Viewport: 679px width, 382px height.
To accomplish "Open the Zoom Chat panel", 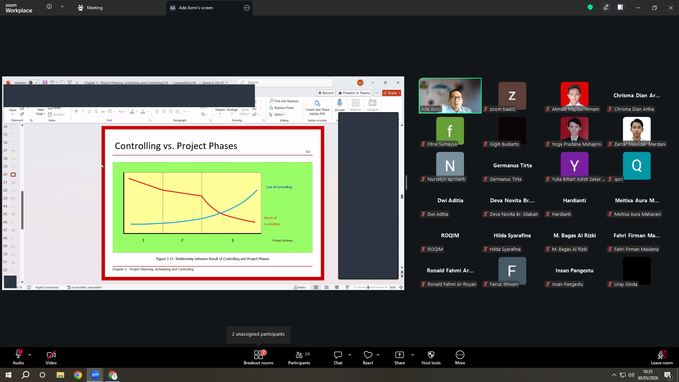I will point(338,357).
